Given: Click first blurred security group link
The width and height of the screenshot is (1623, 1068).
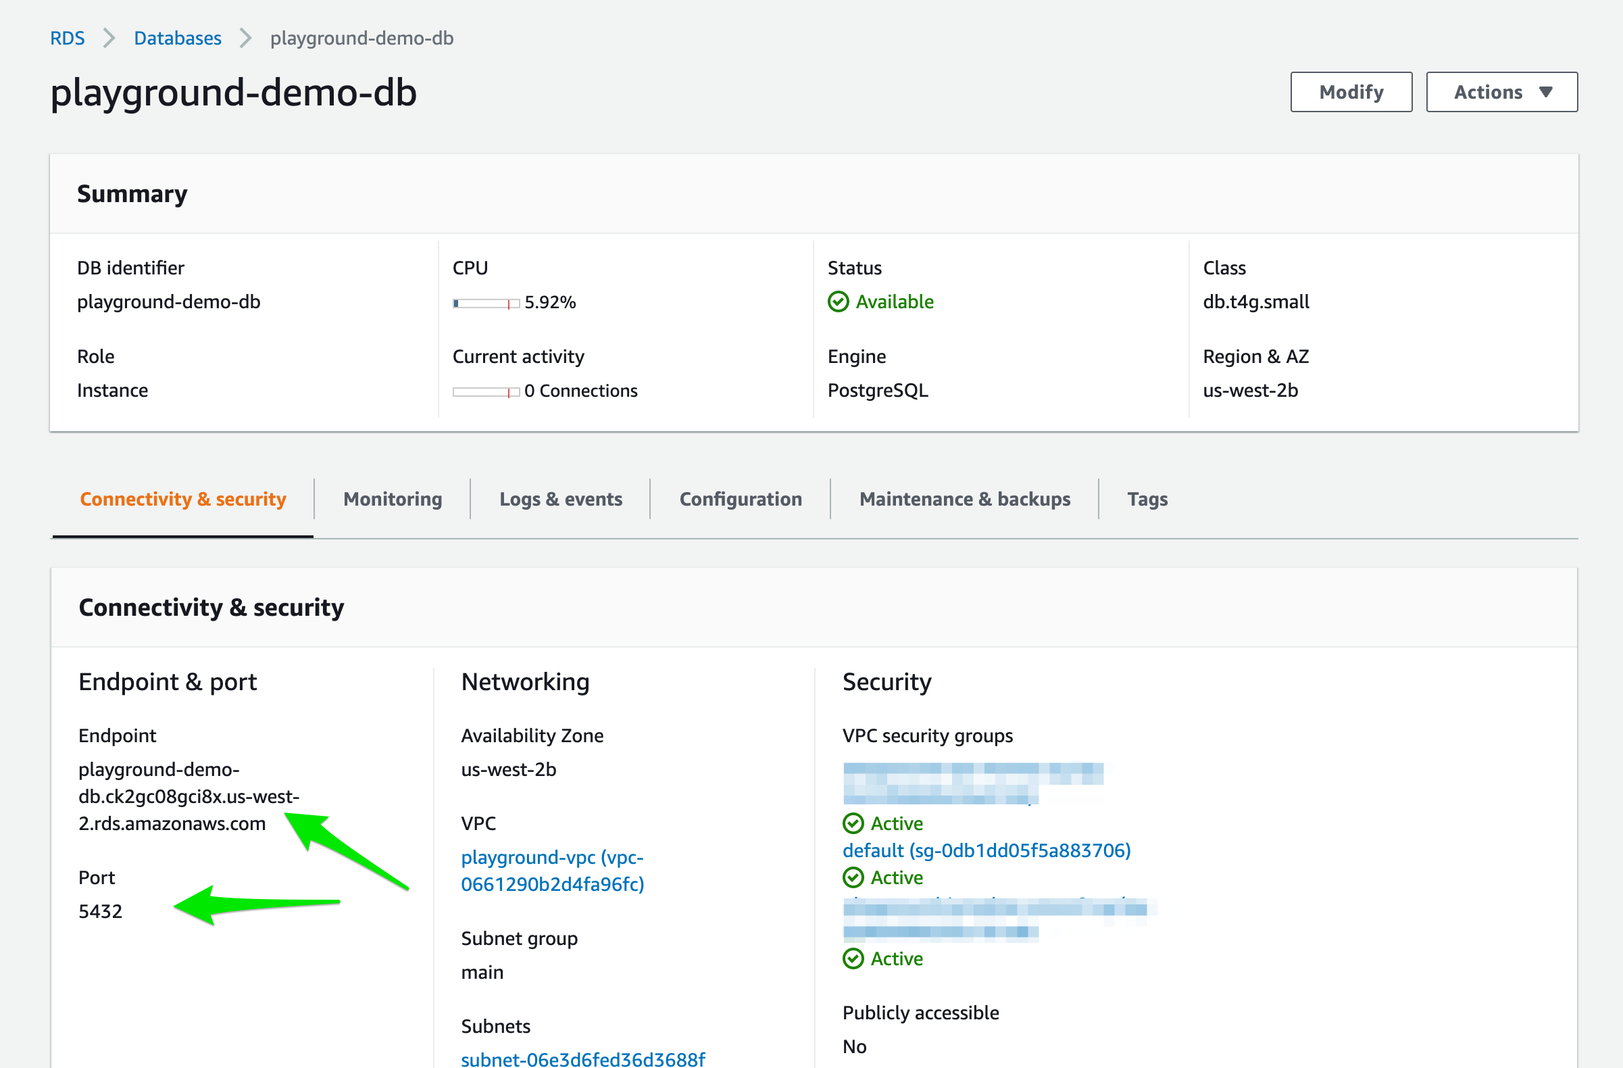Looking at the screenshot, I should (973, 783).
